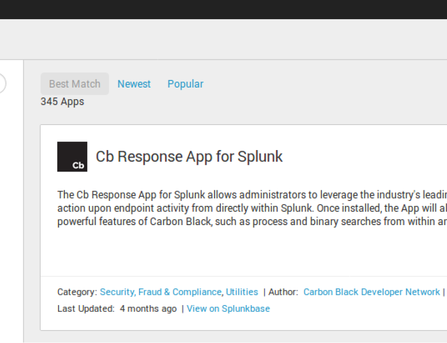Click the "Last Updated:" label
The image size is (447, 343).
point(86,309)
